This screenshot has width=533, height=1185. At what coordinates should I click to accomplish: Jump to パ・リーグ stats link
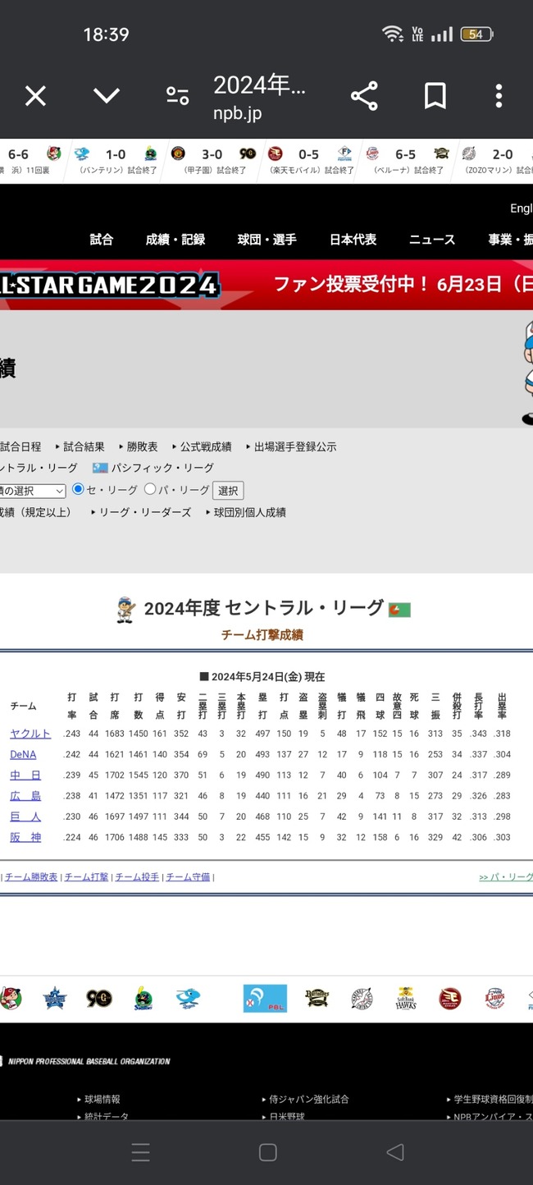[506, 877]
